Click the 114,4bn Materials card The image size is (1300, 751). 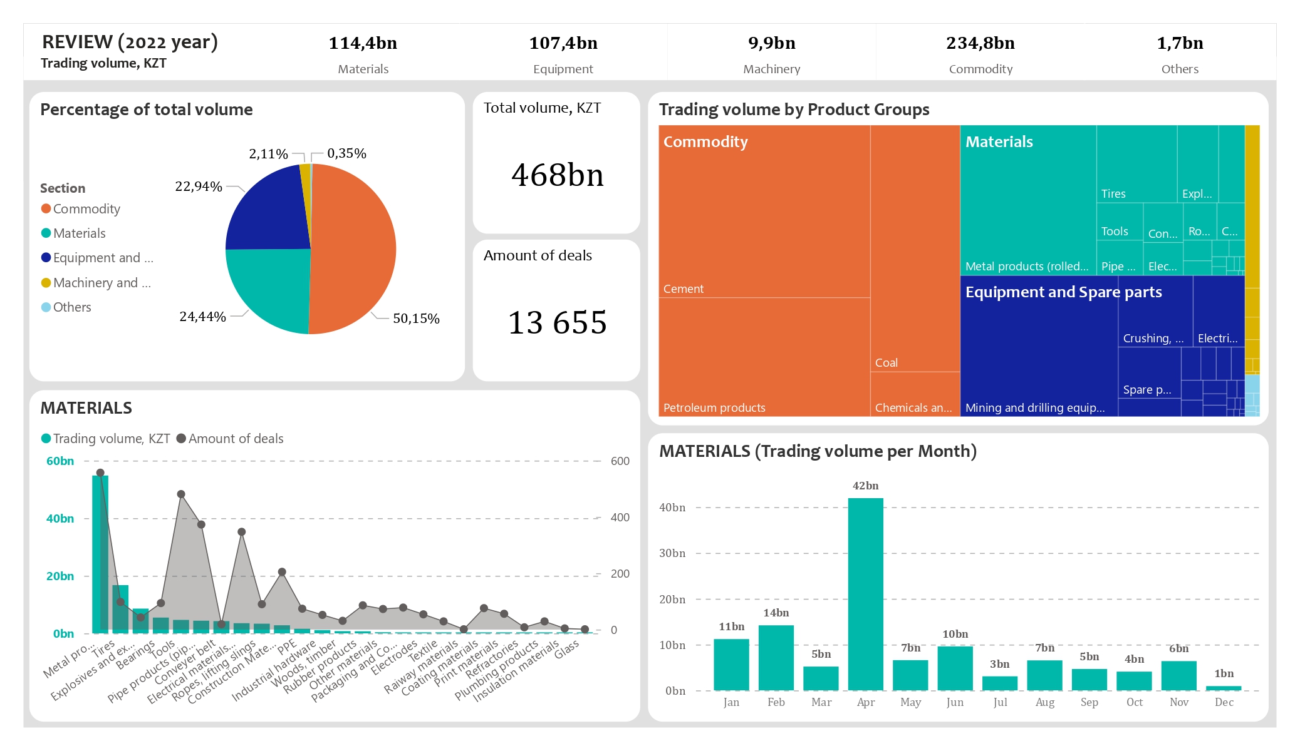(x=363, y=53)
